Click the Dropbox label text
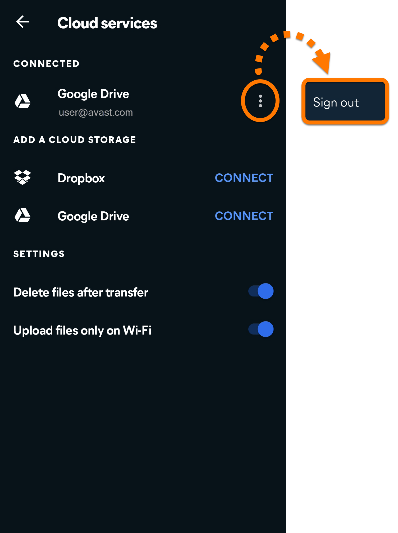The height and width of the screenshot is (533, 398). click(81, 178)
